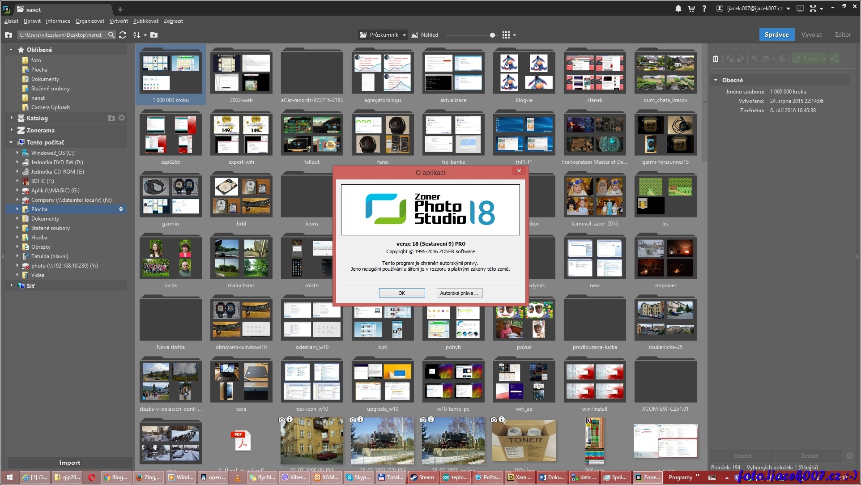This screenshot has width=861, height=485.
Task: Open the user account dropdown
Action: [788, 9]
